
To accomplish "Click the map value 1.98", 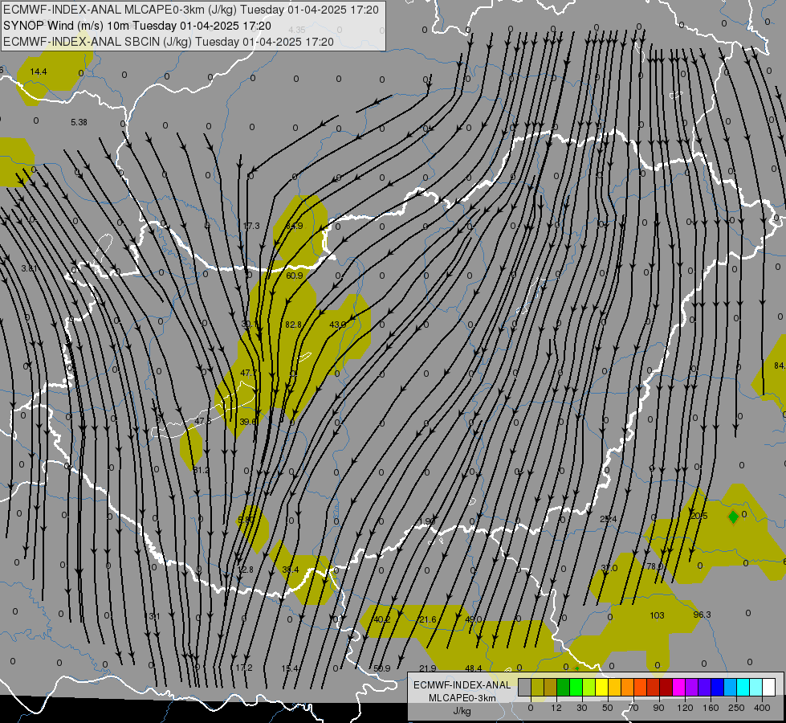I will [426, 521].
